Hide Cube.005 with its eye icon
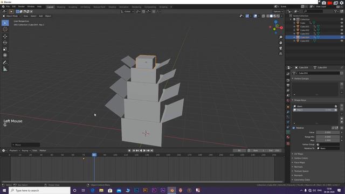 (x=342, y=41)
